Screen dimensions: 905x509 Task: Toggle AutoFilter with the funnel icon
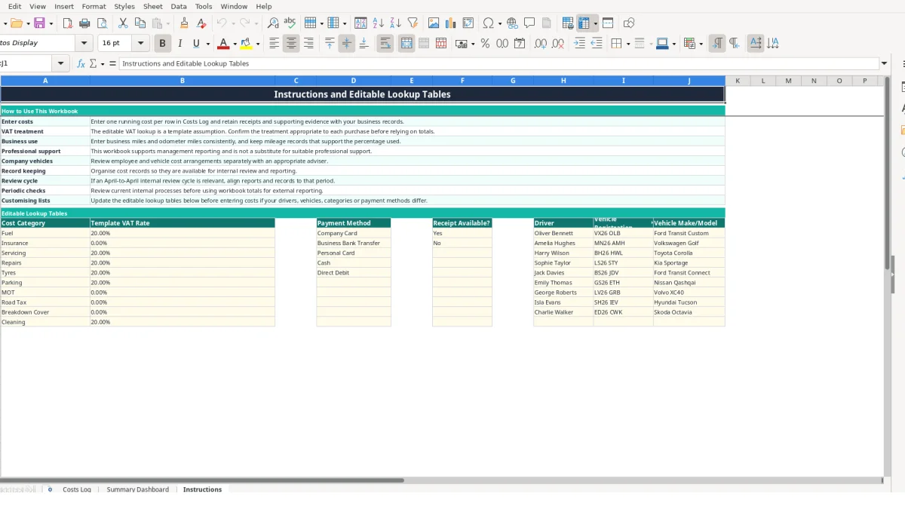click(x=413, y=23)
